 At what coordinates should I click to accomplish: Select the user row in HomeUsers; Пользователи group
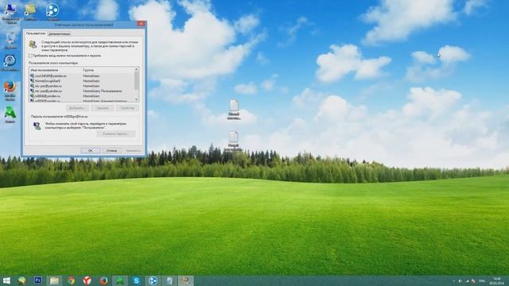coord(82,91)
